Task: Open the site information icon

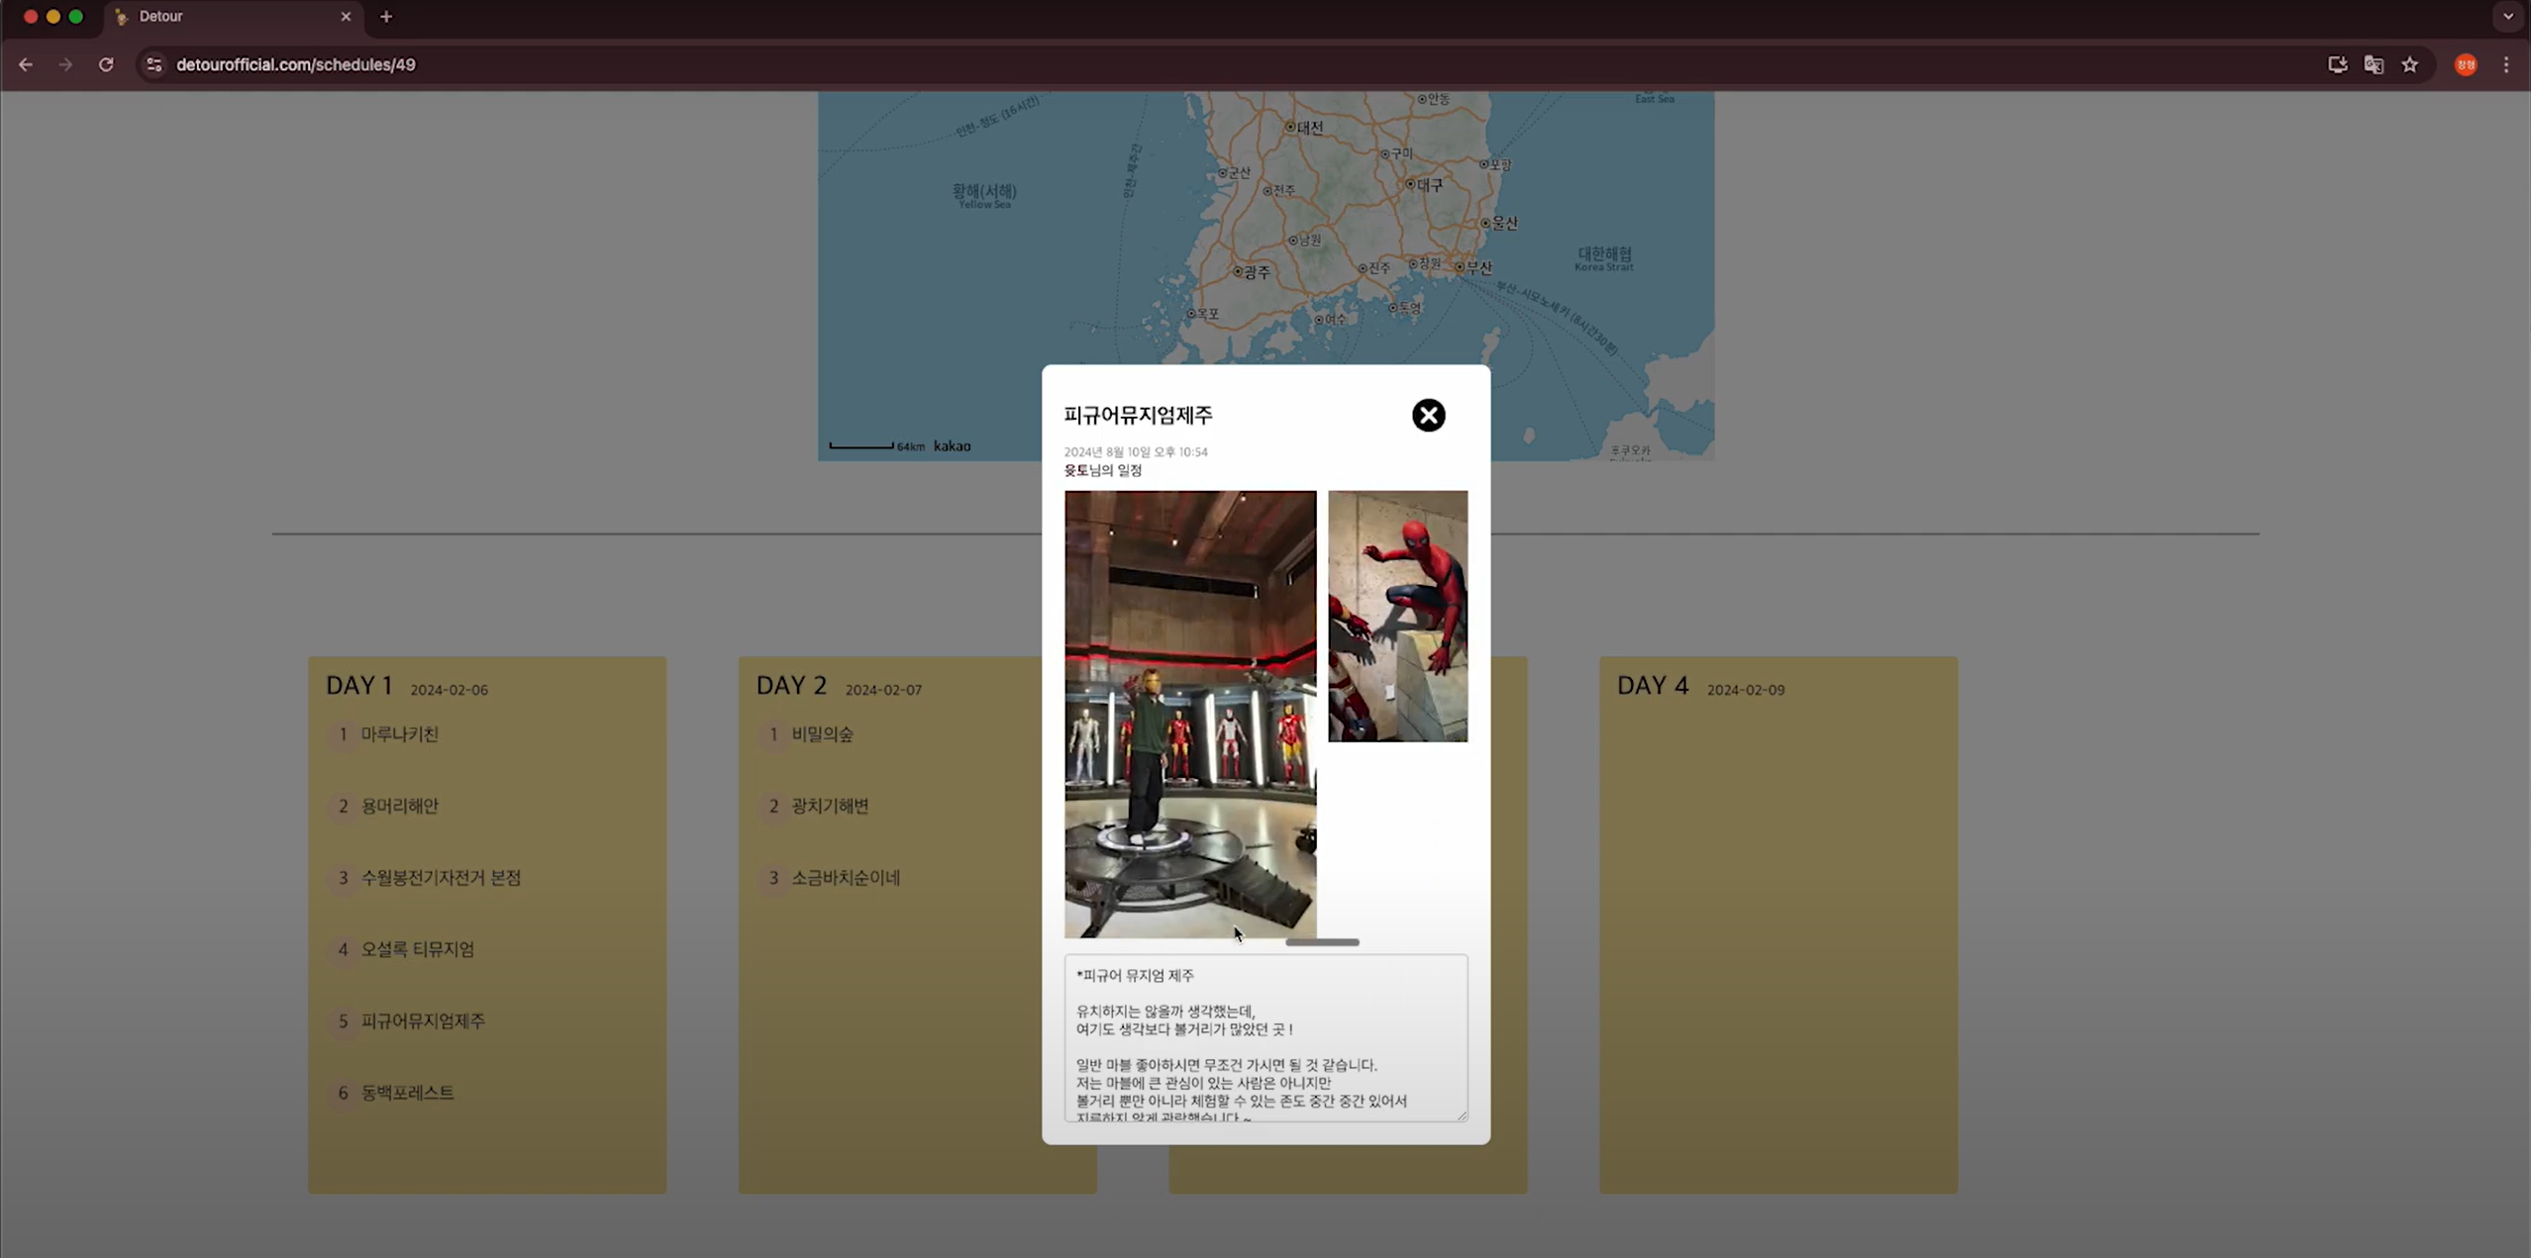Action: point(153,64)
